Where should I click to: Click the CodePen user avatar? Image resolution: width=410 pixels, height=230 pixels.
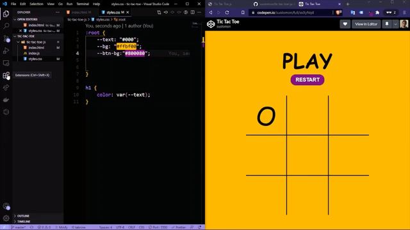click(404, 24)
